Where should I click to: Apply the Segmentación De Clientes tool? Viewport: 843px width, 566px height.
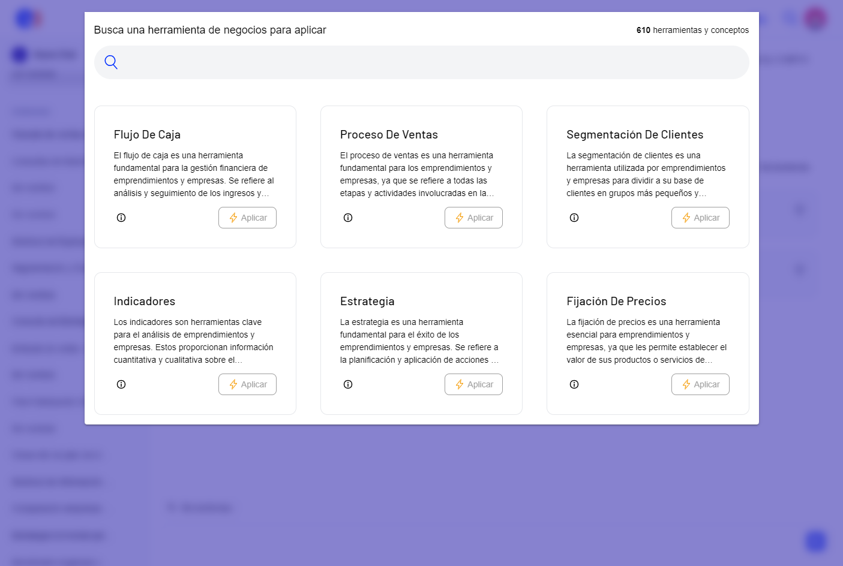point(700,218)
